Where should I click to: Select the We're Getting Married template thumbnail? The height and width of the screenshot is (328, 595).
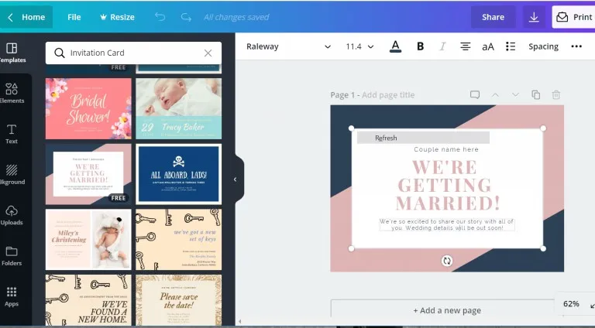[x=88, y=174]
